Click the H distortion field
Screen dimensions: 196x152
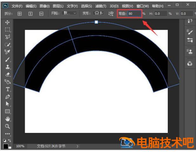coord(160,14)
